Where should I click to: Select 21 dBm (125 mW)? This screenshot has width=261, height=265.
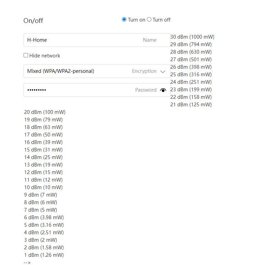click(191, 105)
